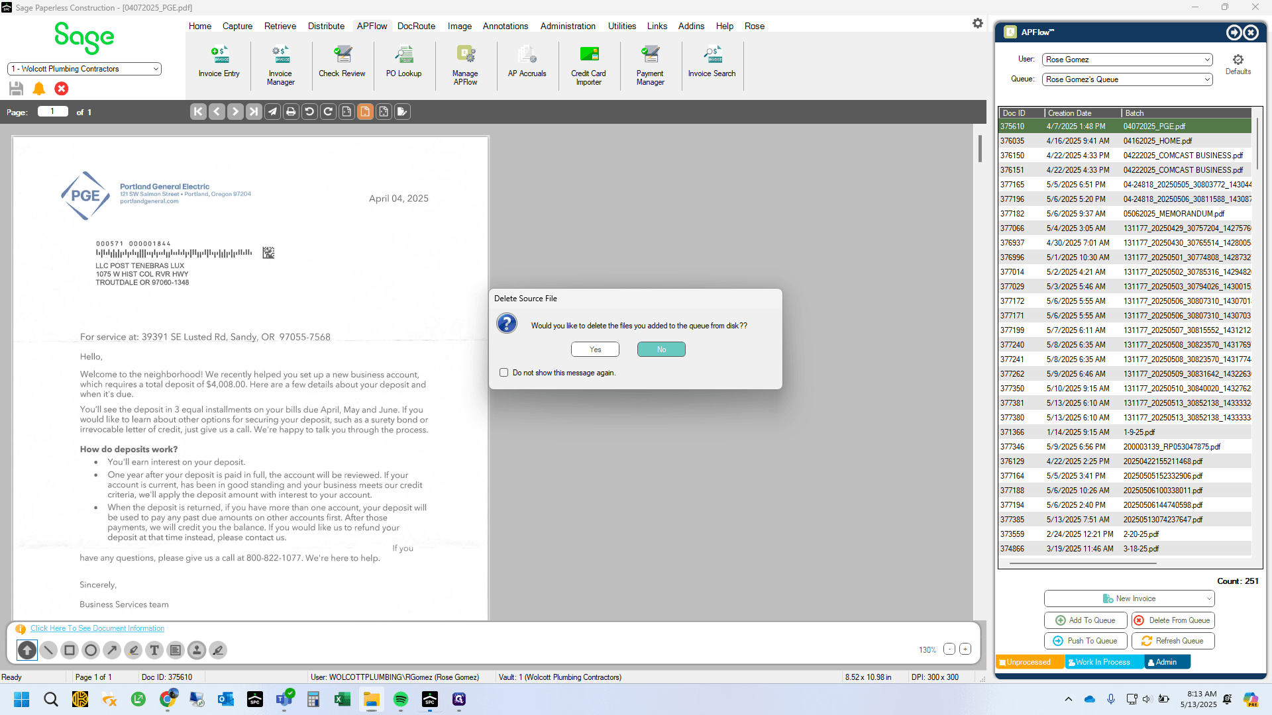Open the AP Accruals tool
This screenshot has height=715, width=1272.
pyautogui.click(x=527, y=63)
